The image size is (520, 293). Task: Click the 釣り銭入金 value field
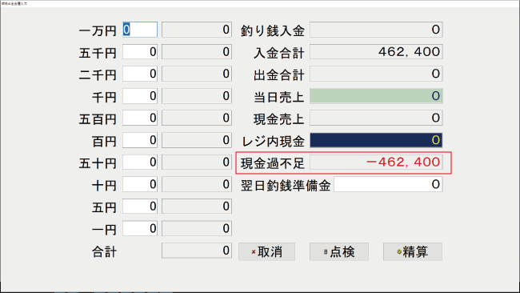pos(376,30)
